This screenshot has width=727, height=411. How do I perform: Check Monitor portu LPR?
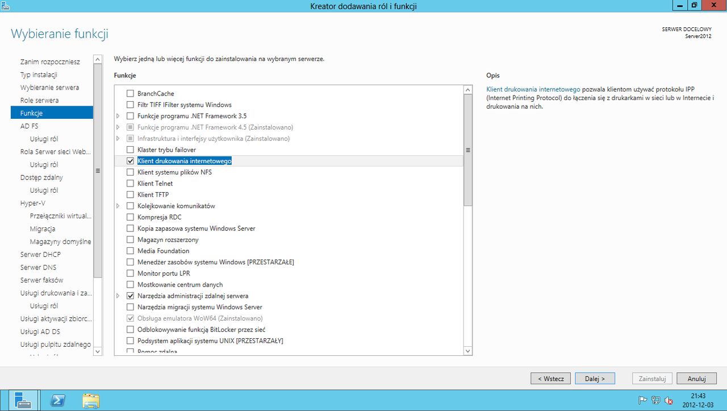click(x=130, y=273)
